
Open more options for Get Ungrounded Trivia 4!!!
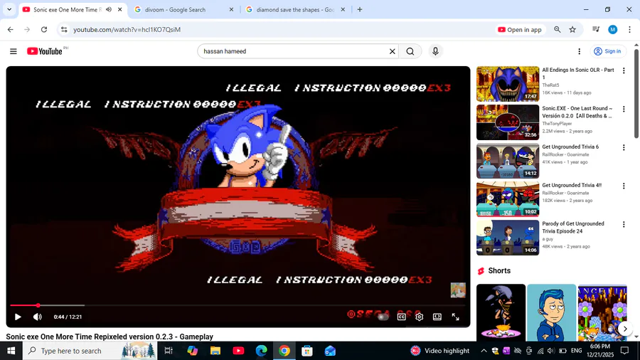[624, 186]
